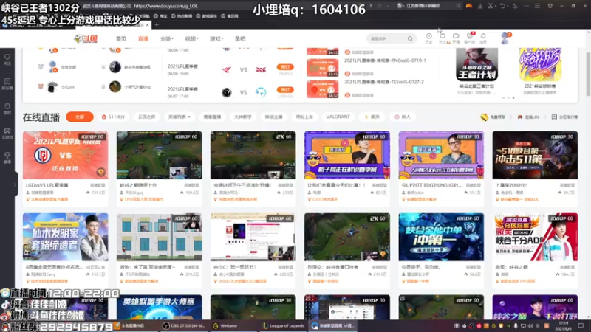The width and height of the screenshot is (591, 332).
Task: Select the VALORANT filter pill
Action: point(338,117)
